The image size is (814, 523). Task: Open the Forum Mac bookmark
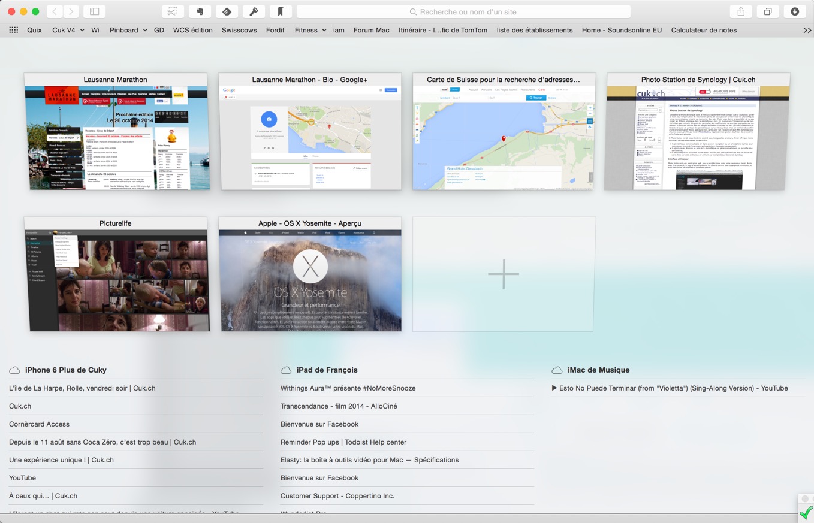click(x=371, y=30)
